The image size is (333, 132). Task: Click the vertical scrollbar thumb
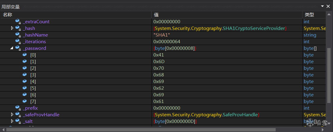329,76
